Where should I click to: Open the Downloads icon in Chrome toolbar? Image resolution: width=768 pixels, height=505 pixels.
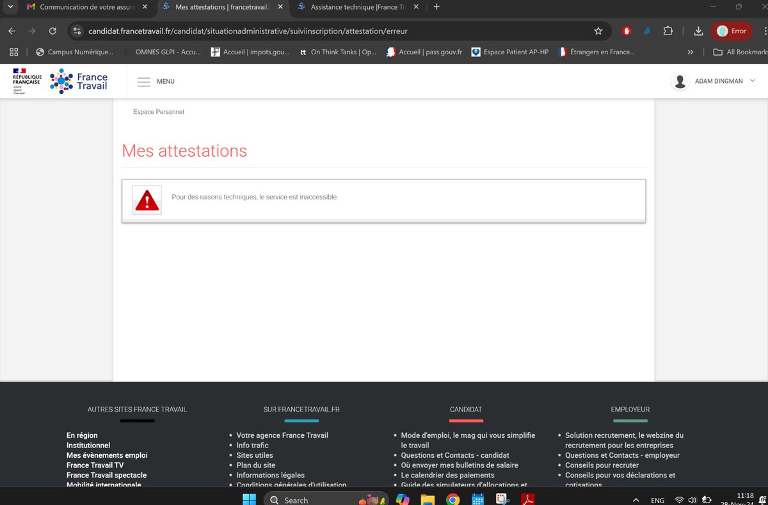point(698,31)
